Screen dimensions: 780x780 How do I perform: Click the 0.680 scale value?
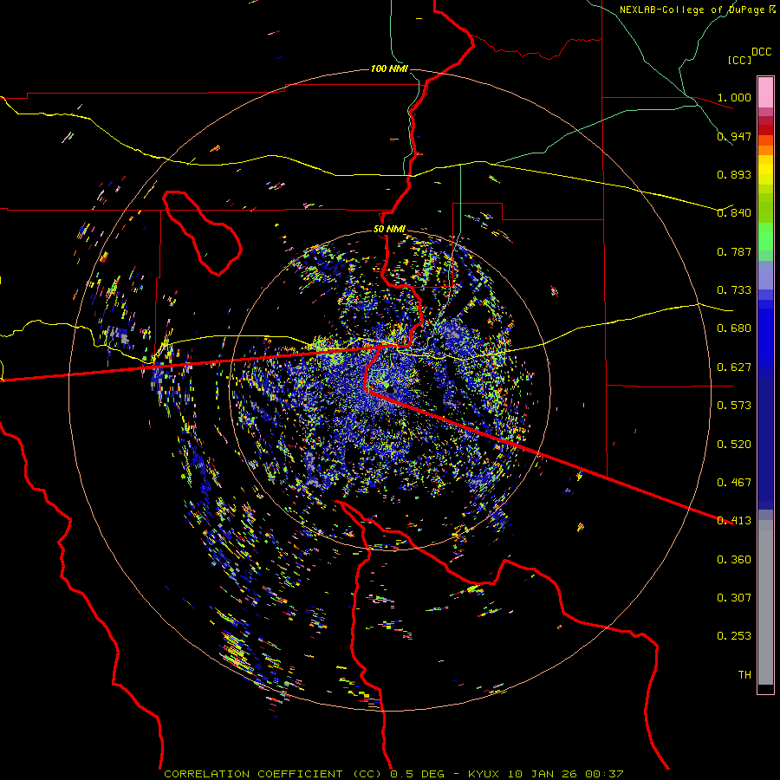click(x=734, y=328)
